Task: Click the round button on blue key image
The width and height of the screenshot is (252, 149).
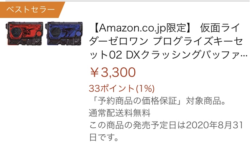Action: pos(78,34)
